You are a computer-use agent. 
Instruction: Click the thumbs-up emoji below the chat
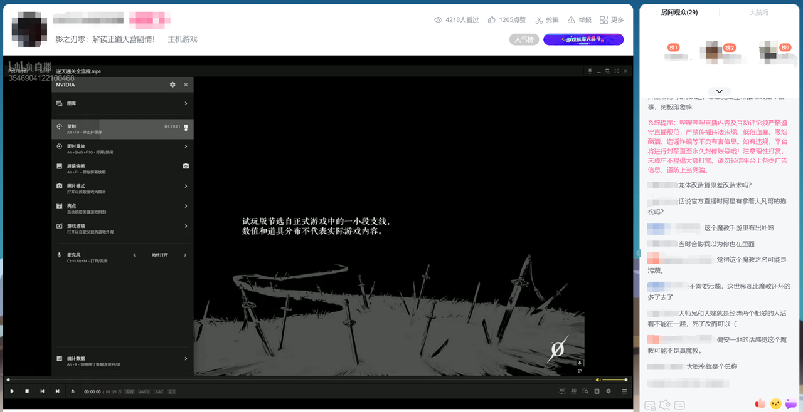click(x=760, y=404)
